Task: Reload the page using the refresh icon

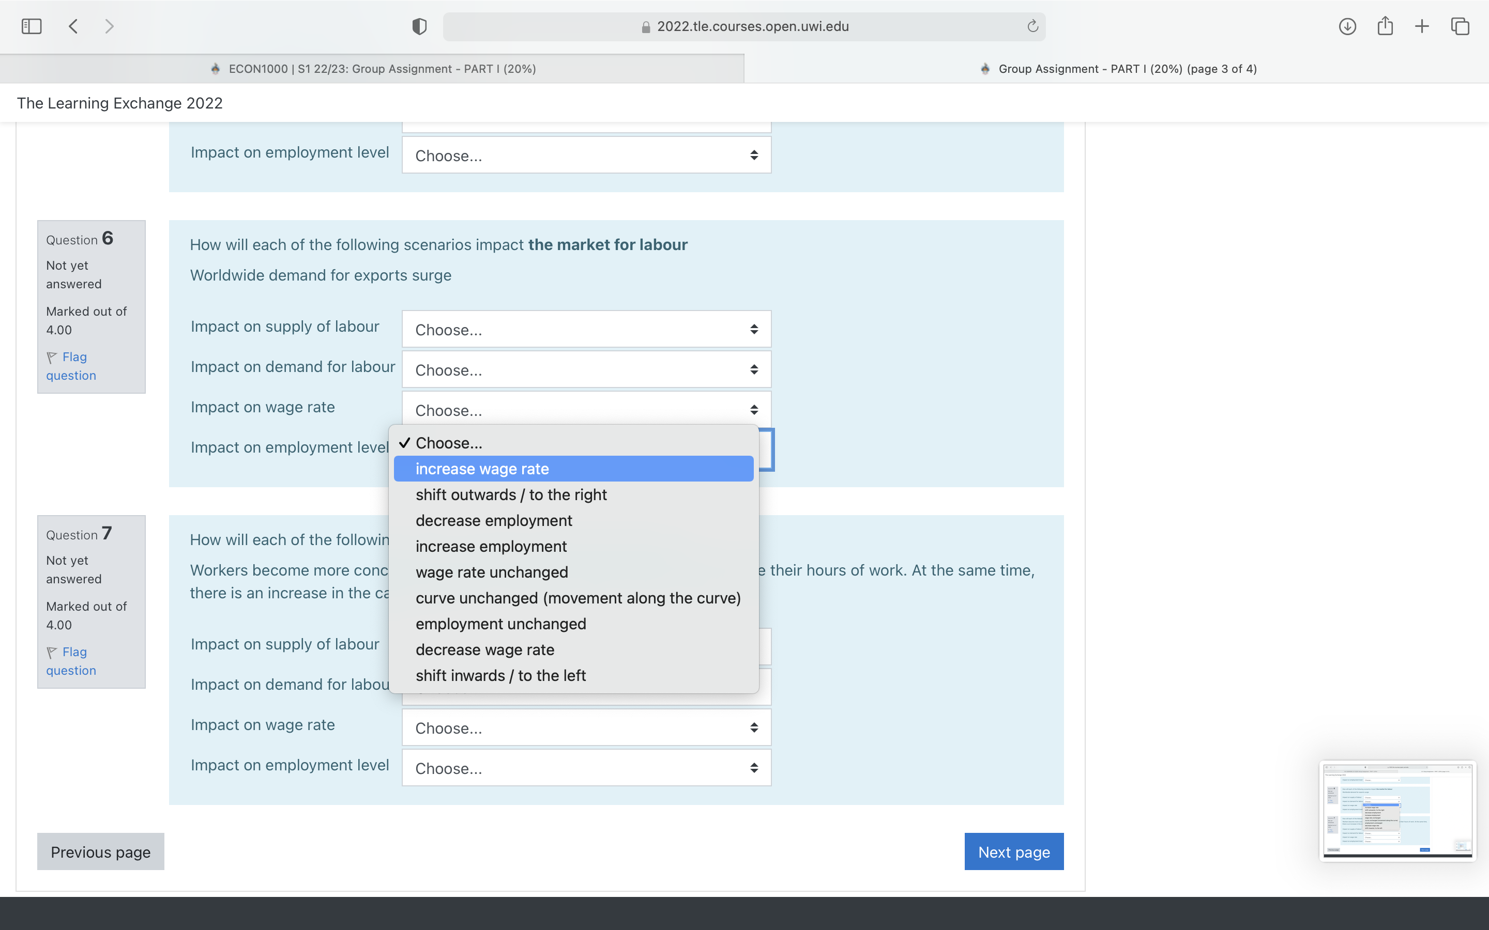Action: coord(1032,26)
